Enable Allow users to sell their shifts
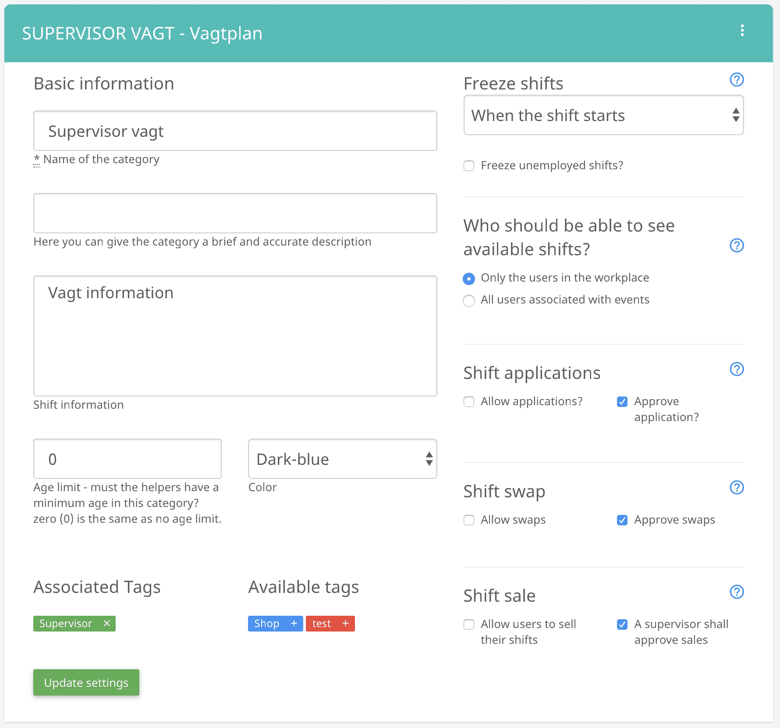This screenshot has width=780, height=728. pyautogui.click(x=469, y=625)
